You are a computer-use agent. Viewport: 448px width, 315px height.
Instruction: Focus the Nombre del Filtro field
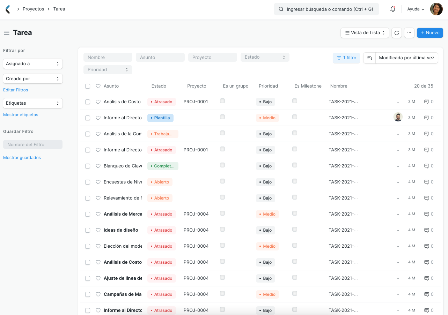click(33, 144)
